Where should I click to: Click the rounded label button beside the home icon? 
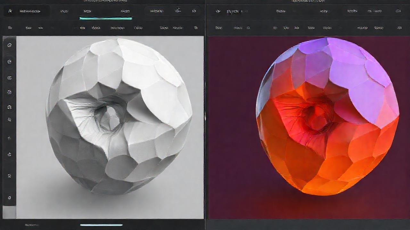[x=30, y=11]
